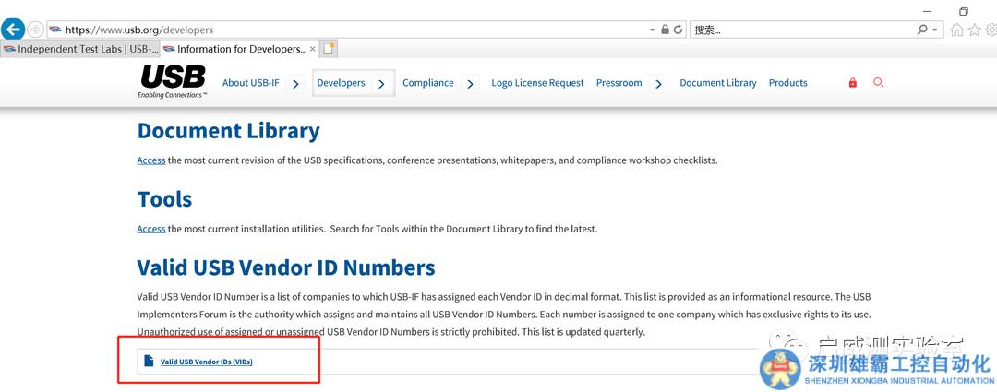Expand the About USB-IF submenu arrow
Viewport: 997px width, 392px height.
pyautogui.click(x=295, y=84)
